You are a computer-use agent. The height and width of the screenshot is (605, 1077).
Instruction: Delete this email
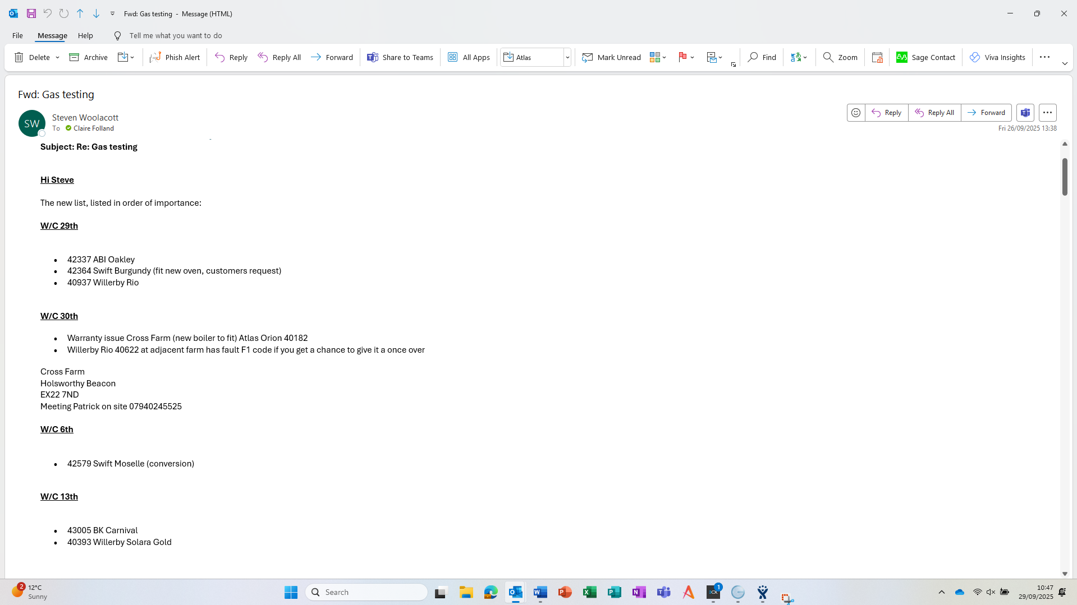(x=33, y=57)
